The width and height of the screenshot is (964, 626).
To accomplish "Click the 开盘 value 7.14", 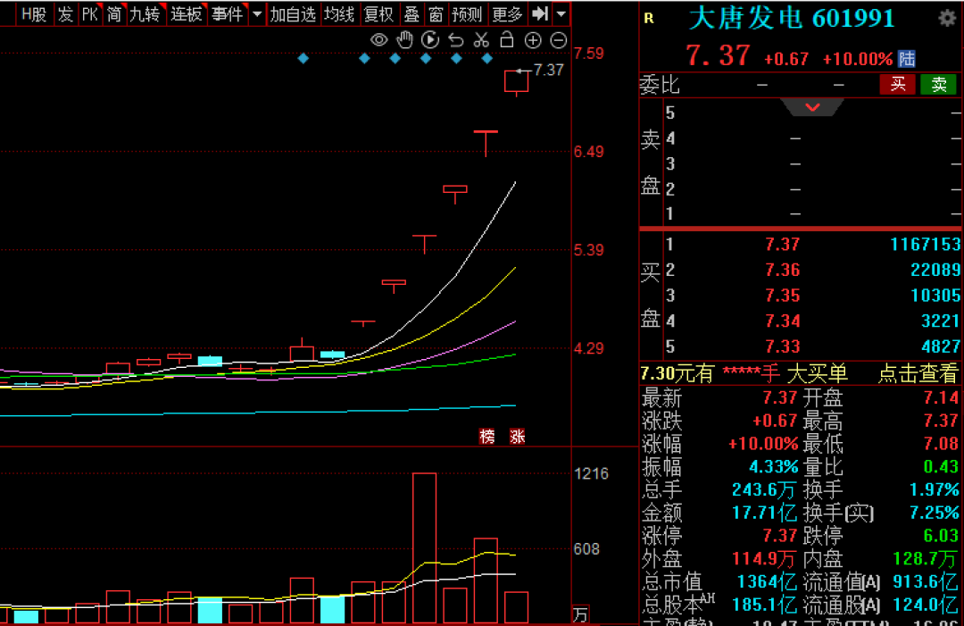I will click(941, 397).
